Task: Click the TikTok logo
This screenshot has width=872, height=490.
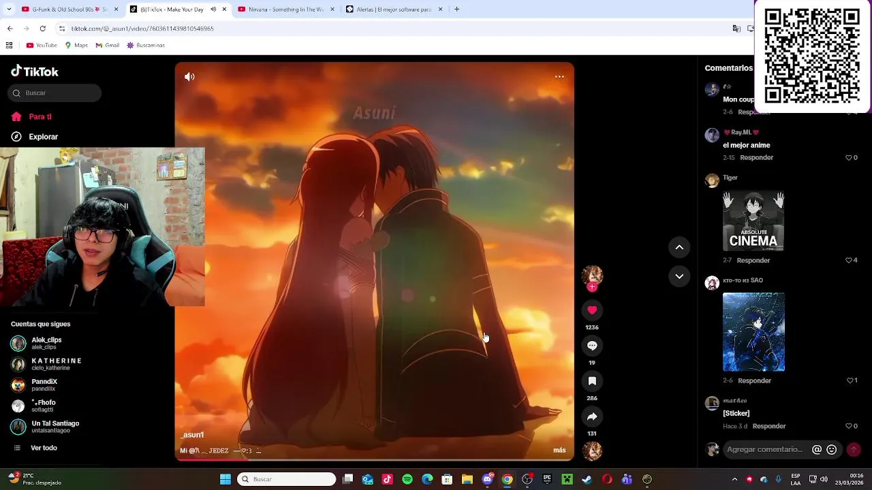Action: pos(35,71)
